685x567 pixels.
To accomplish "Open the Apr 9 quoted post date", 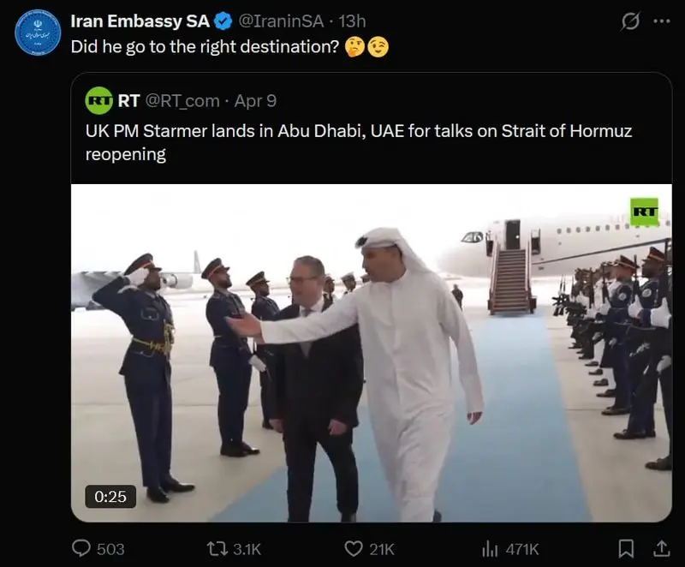I will 255,100.
